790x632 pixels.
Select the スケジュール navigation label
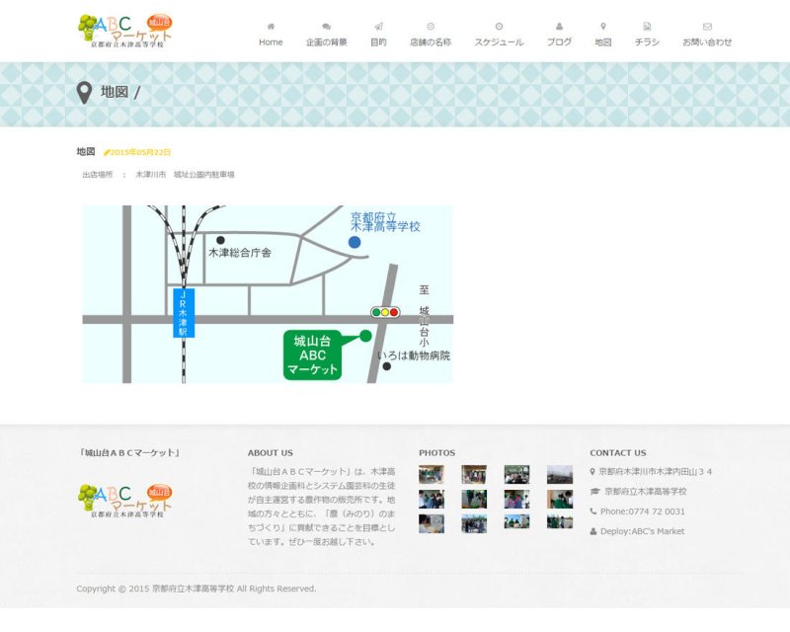(x=499, y=42)
